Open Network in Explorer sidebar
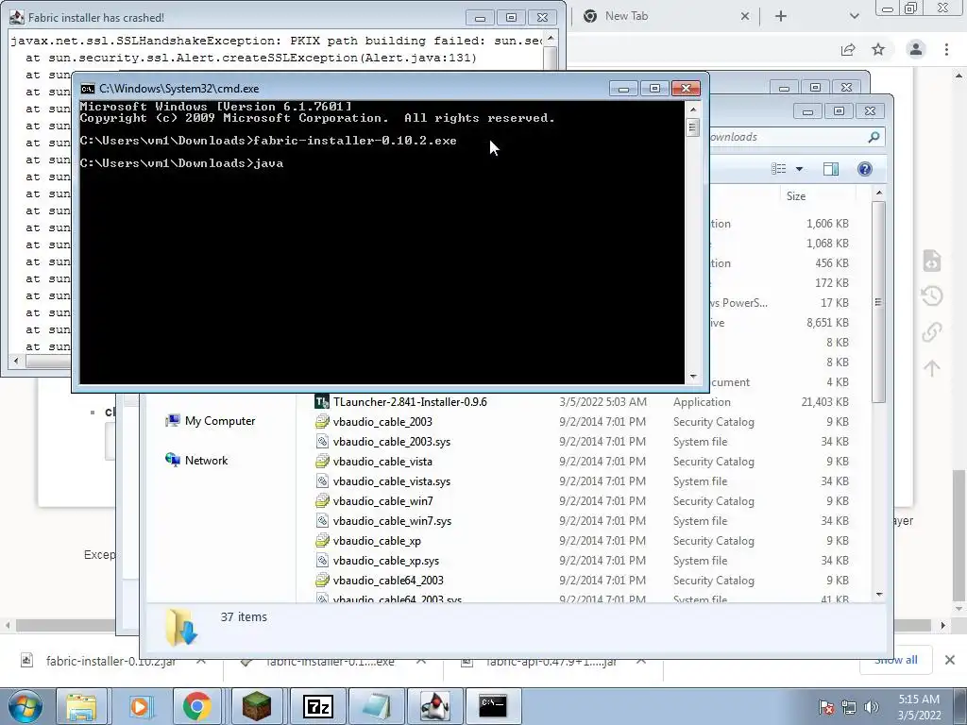The image size is (967, 725). (x=196, y=460)
